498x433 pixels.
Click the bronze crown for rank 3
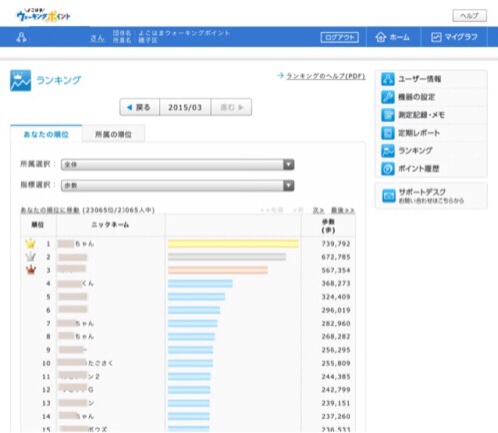coord(31,270)
